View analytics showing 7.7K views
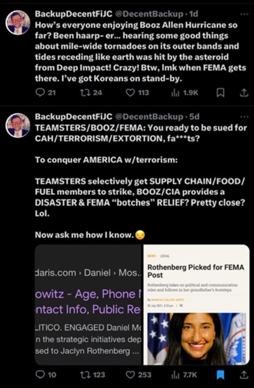Screen dimensions: 254x388 (175, 375)
